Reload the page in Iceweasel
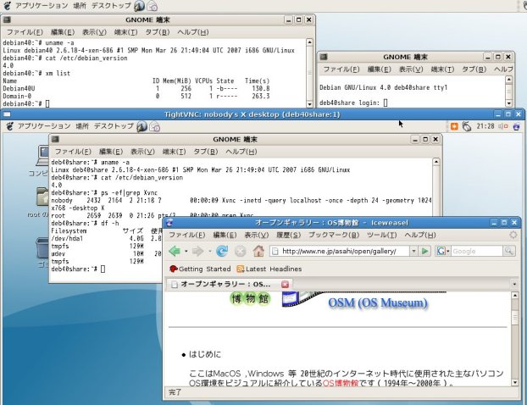 coord(222,251)
